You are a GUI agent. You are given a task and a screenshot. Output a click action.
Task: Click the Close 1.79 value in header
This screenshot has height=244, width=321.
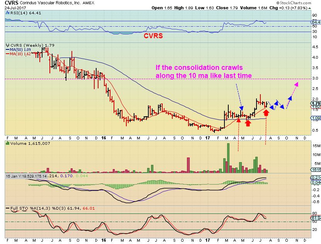[x=227, y=8]
